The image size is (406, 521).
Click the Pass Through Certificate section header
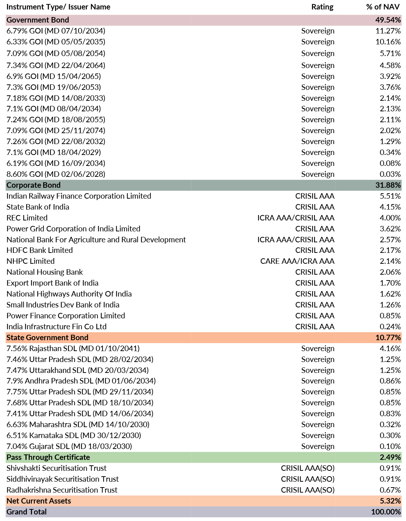pos(48,457)
